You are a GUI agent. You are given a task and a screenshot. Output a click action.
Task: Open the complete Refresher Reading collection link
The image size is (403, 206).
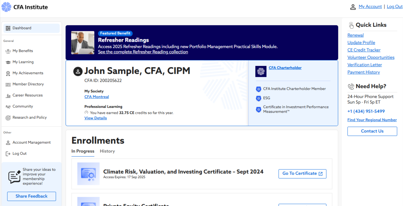coord(143,52)
